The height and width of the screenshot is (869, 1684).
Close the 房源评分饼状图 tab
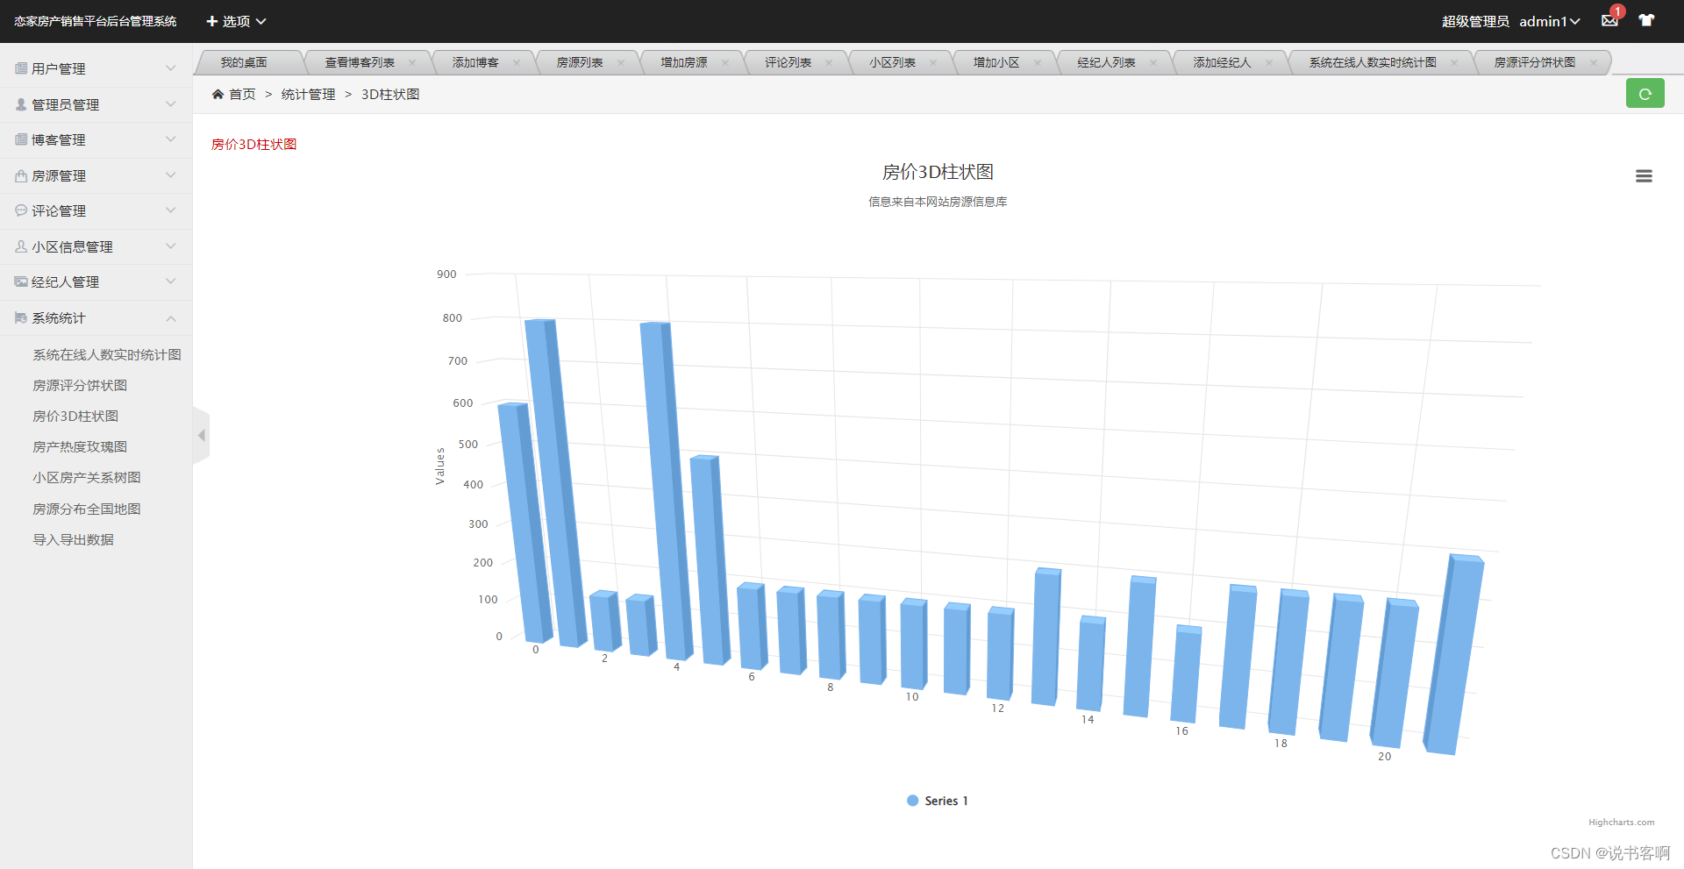point(1594,62)
